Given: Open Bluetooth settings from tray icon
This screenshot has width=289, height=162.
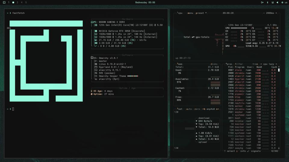Looking at the screenshot, I should 267,2.
